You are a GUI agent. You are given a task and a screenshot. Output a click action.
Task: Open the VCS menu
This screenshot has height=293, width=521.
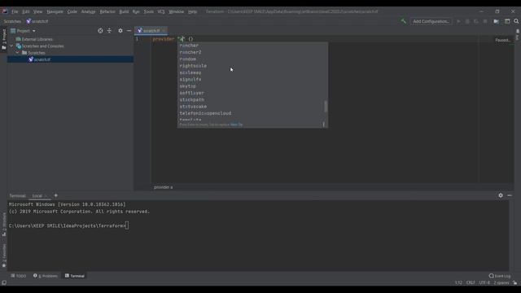click(161, 11)
